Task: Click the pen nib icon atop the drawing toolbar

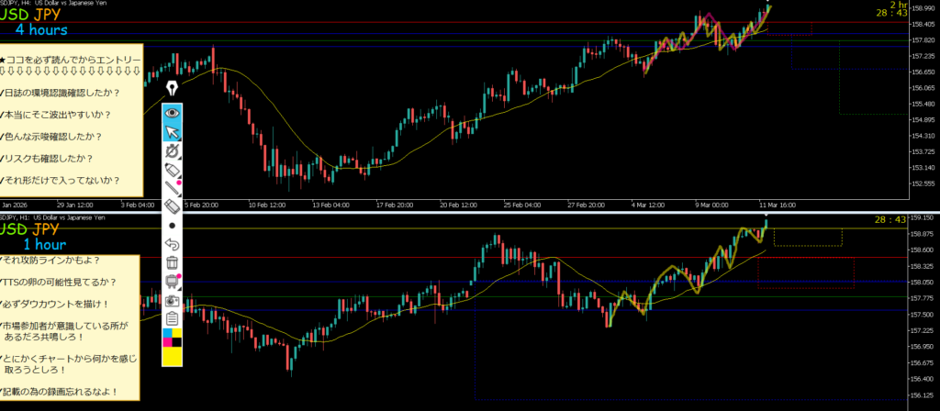Action: (172, 90)
